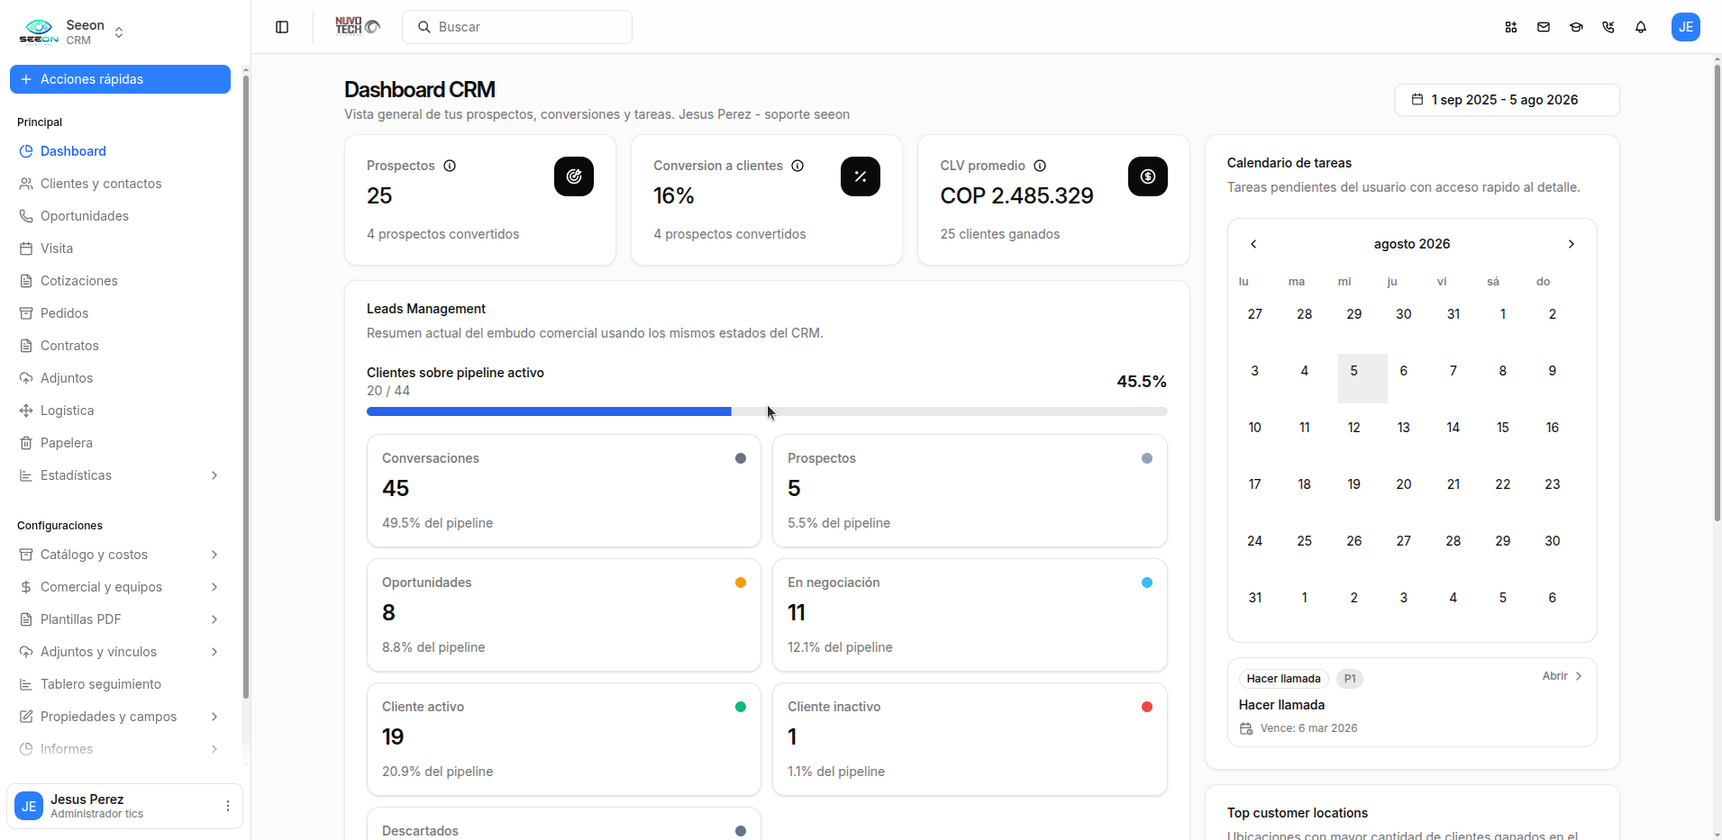Image resolution: width=1722 pixels, height=840 pixels.
Task: Click the red dot on Cliente inactivo card
Action: (1147, 707)
